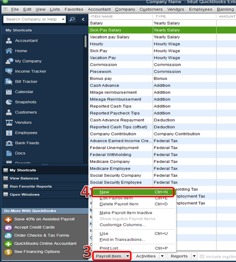Tick the Include inactive checkbox
236x262 pixels.
(202, 256)
